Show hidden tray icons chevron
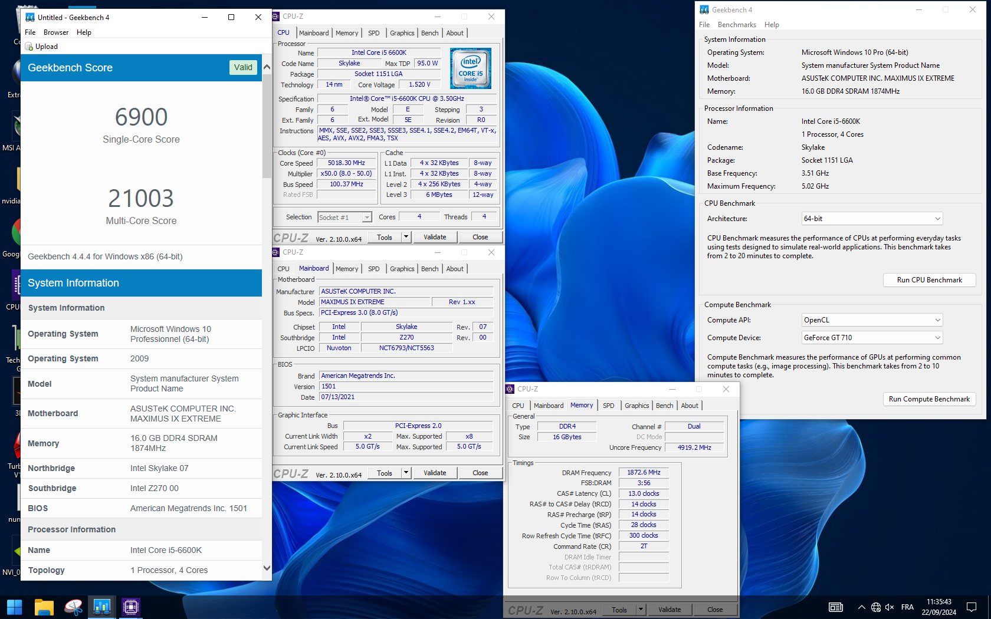991x619 pixels. click(862, 607)
